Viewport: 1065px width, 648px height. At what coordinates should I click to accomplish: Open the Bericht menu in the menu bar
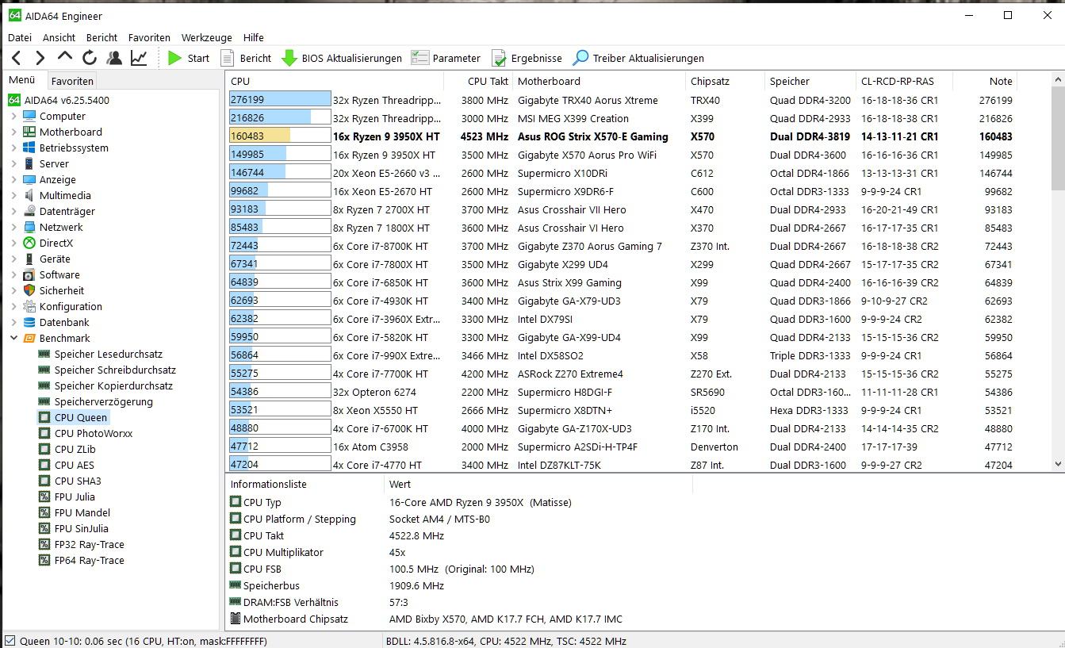[x=102, y=37]
